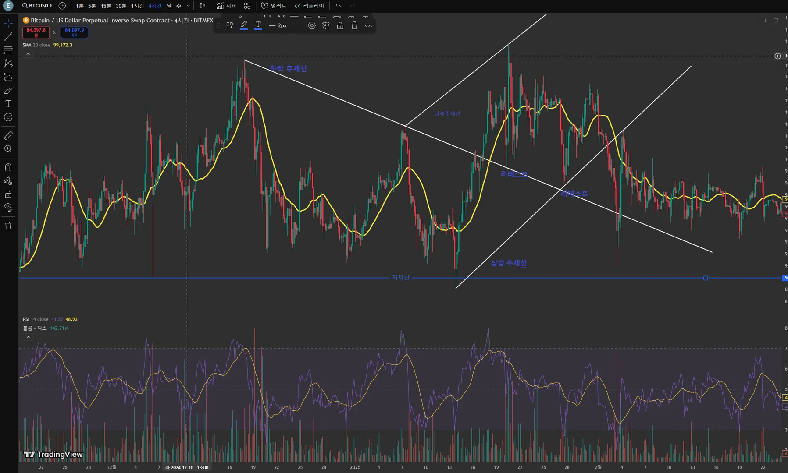
Task: Open the candlestick chart type selector
Action: point(203,6)
